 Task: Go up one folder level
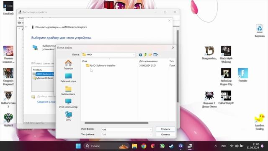[x=145, y=55]
